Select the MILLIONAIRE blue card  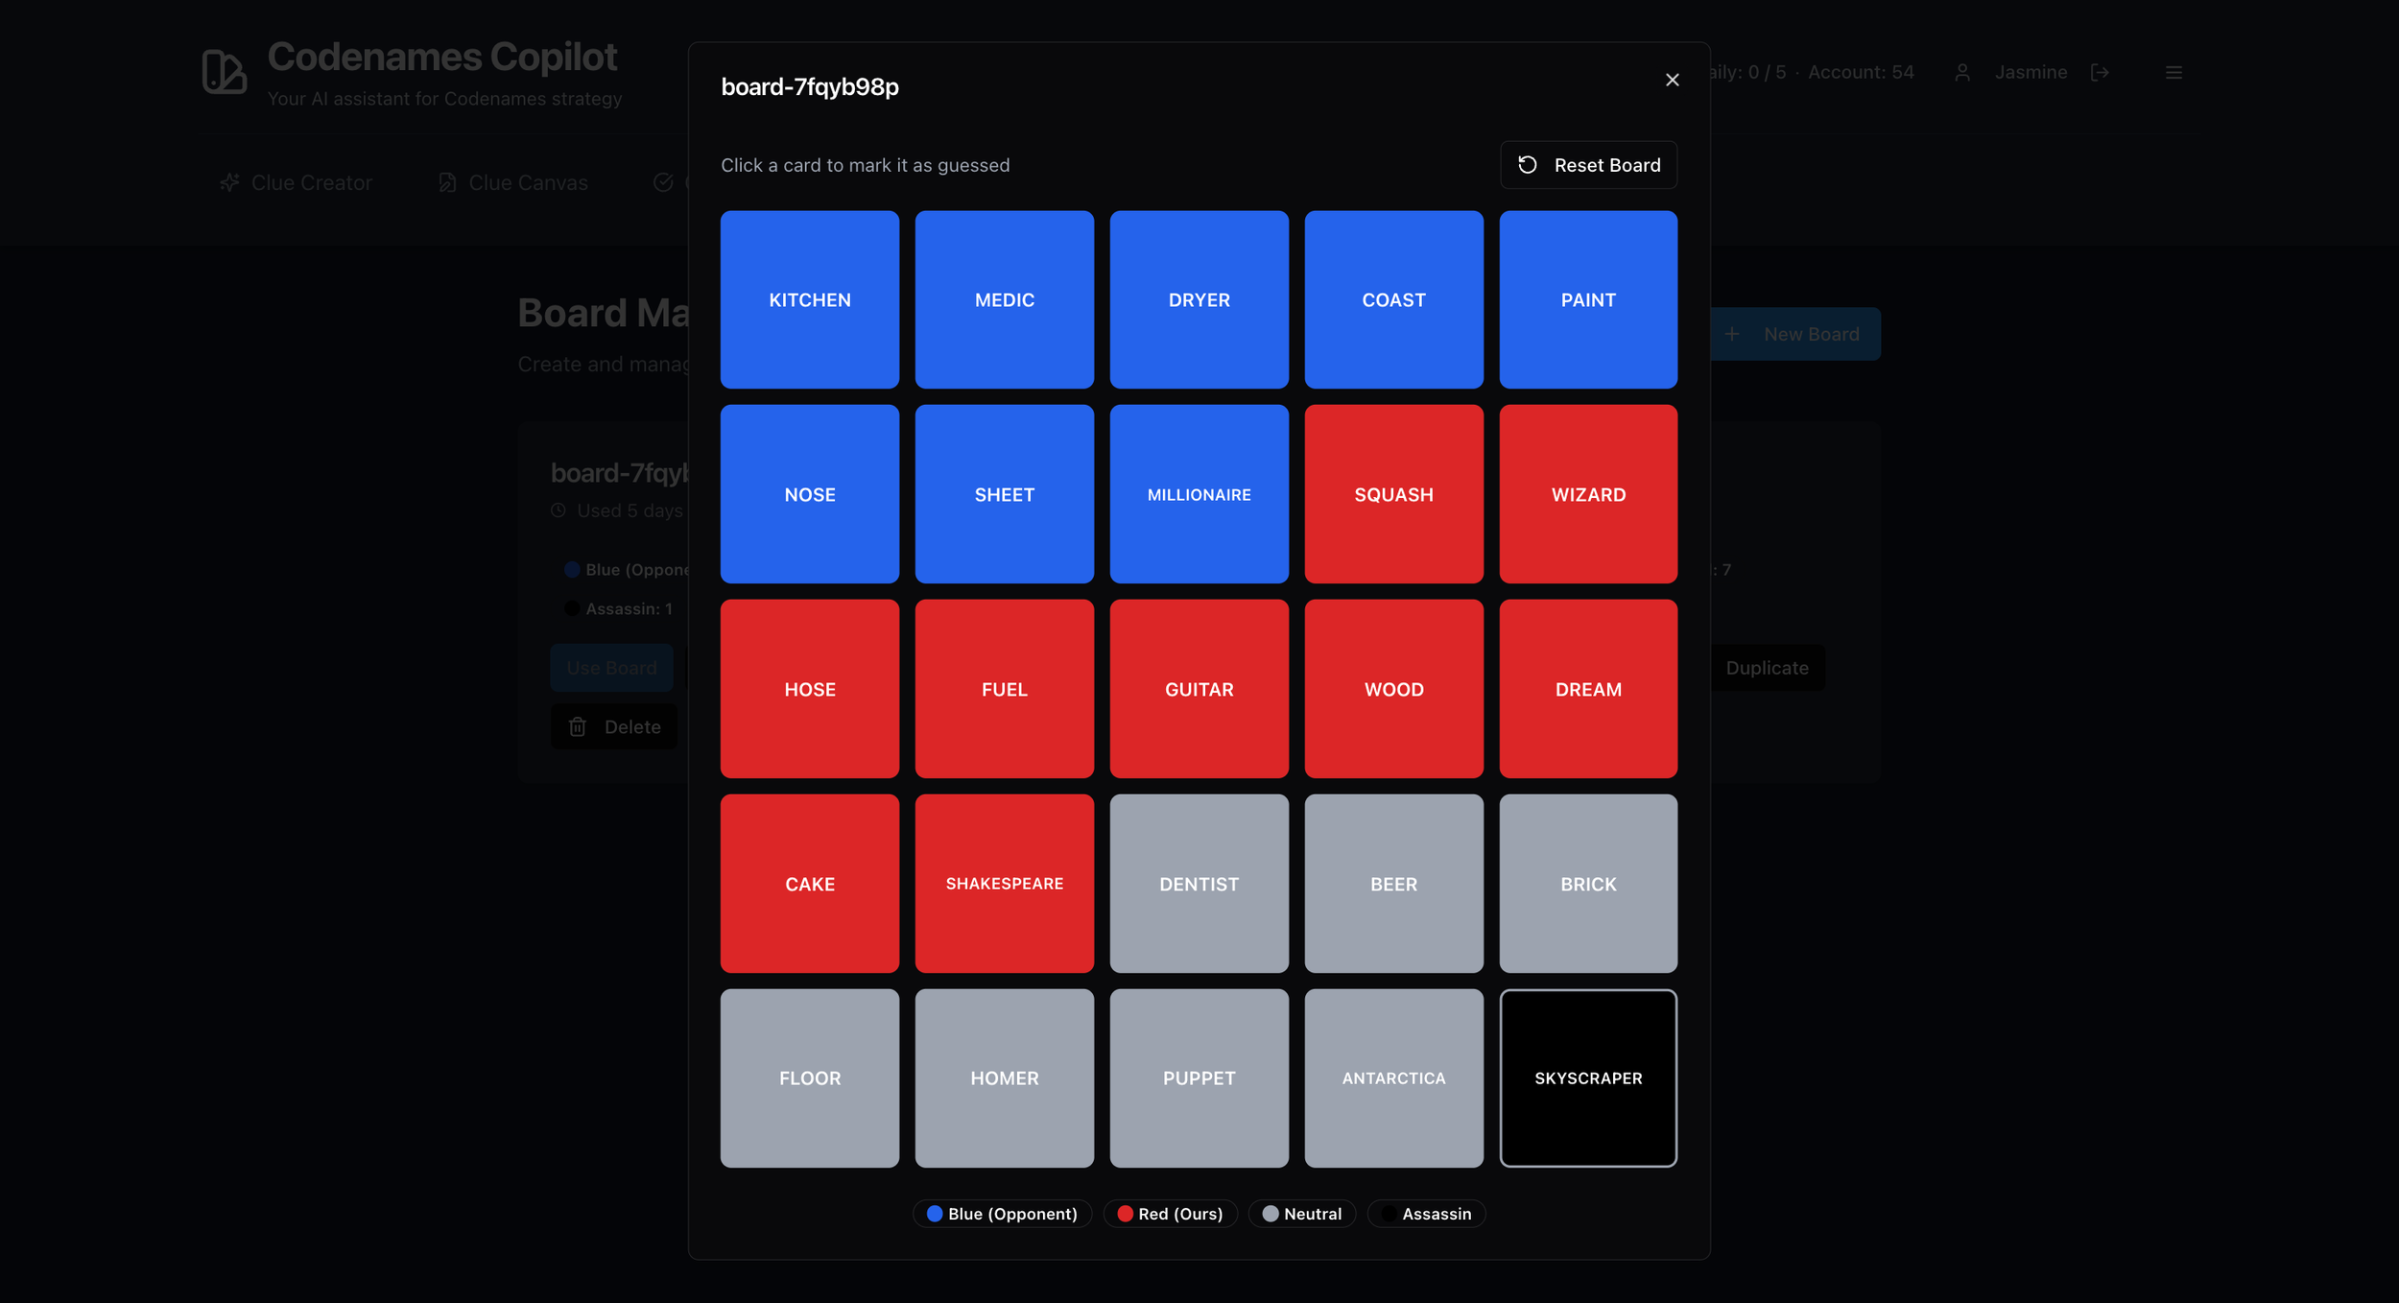tap(1199, 494)
